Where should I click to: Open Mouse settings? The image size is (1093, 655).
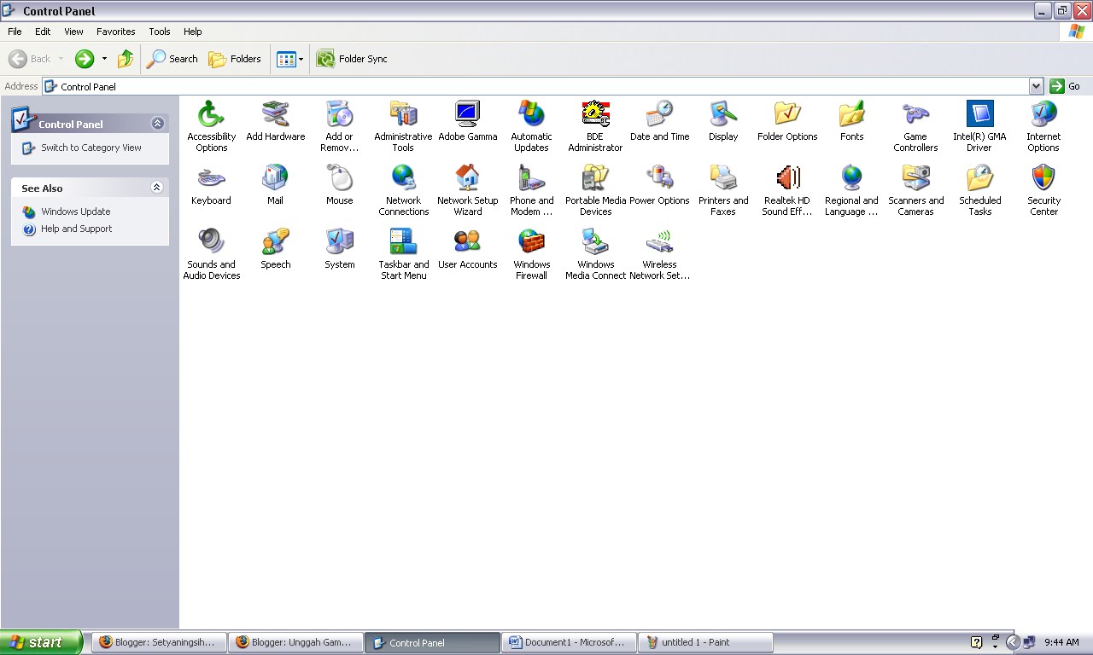(x=339, y=184)
